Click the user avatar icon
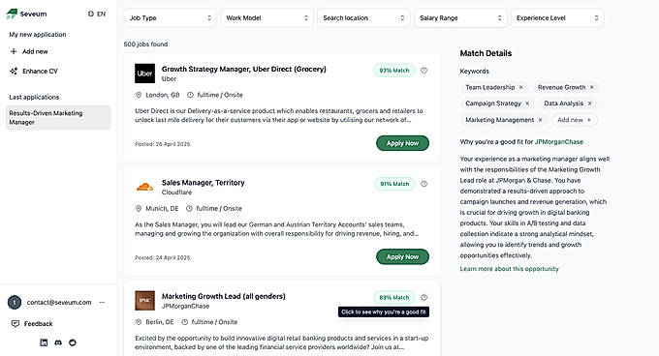This screenshot has height=356, width=659. pyautogui.click(x=15, y=303)
